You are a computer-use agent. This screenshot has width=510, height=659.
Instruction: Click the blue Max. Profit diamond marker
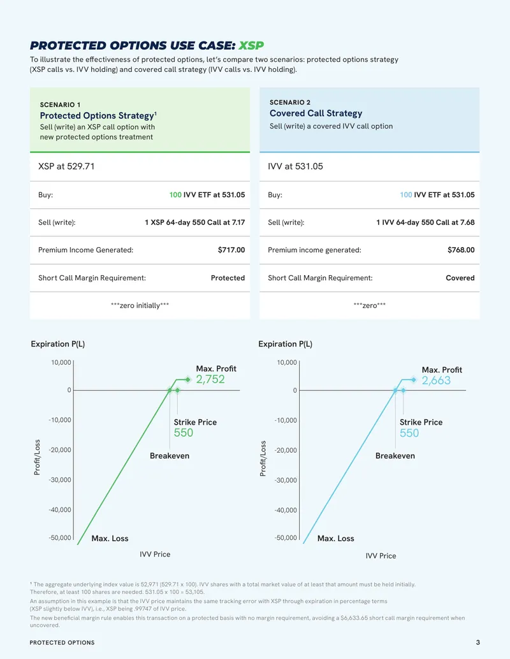point(414,379)
